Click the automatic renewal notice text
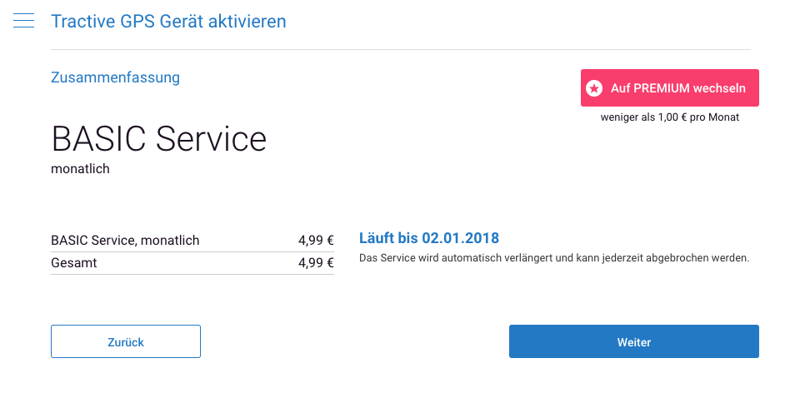This screenshot has height=403, width=795. 554,258
